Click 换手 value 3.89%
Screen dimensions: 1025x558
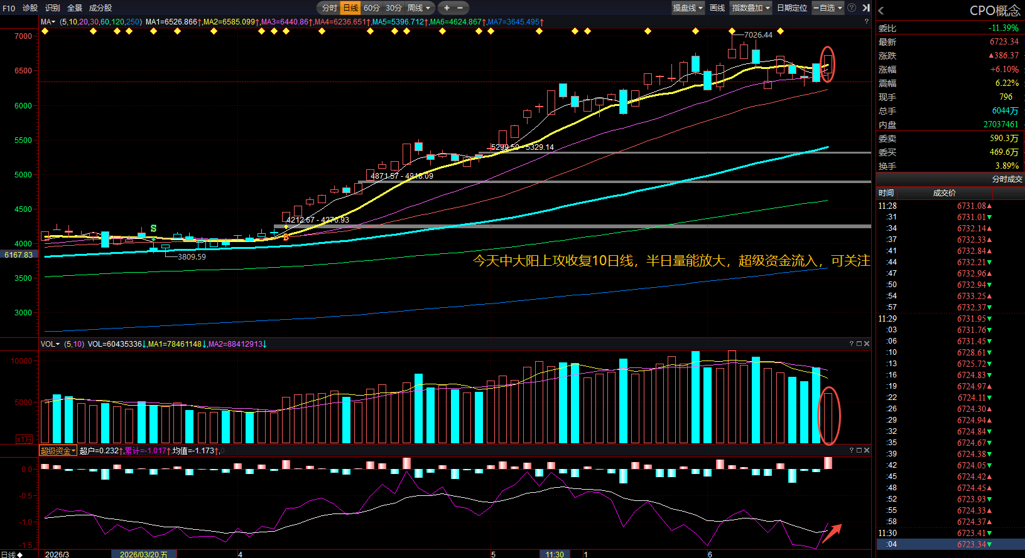point(1007,166)
